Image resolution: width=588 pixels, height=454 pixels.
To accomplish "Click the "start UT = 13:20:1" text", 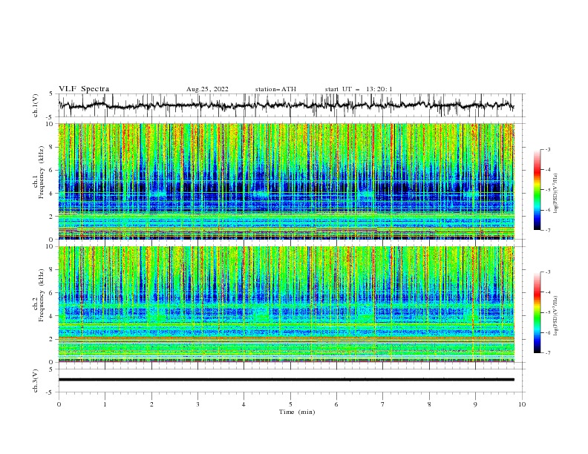I will click(359, 89).
